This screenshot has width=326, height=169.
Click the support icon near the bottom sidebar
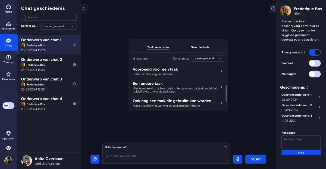coord(8,148)
